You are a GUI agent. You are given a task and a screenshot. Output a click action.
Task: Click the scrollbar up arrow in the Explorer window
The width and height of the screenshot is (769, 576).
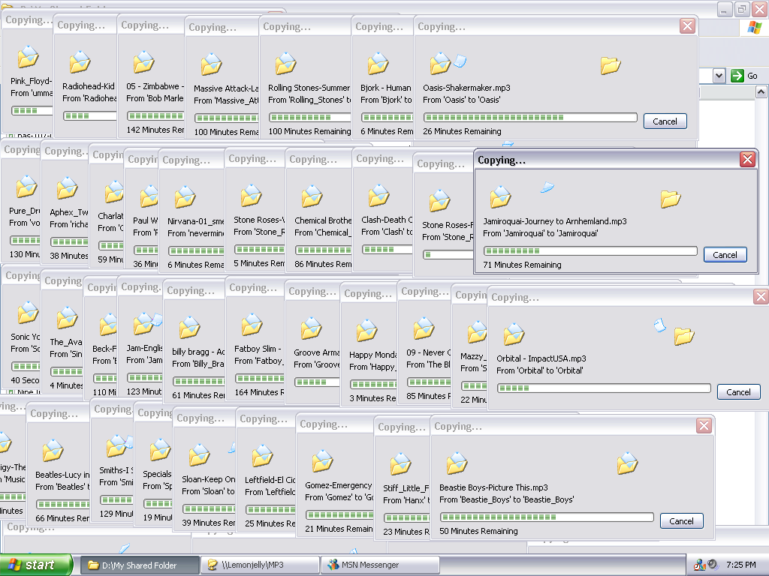761,92
